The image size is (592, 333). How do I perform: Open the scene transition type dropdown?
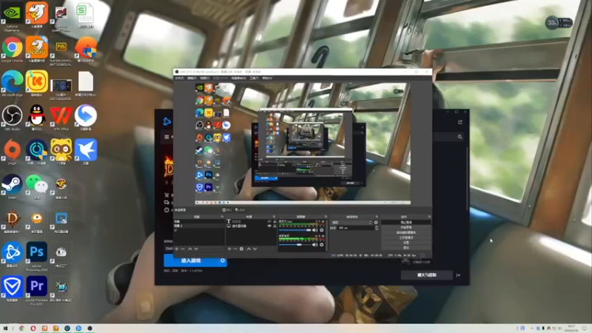coord(351,223)
